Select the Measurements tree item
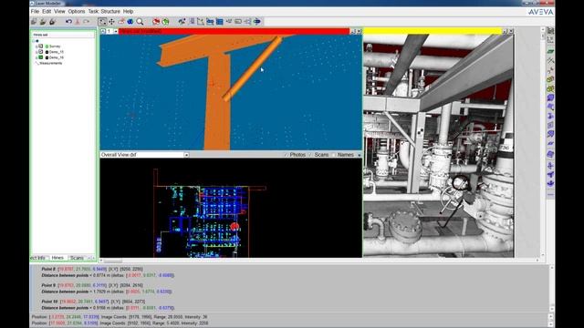Image resolution: width=584 pixels, height=328 pixels. (x=51, y=63)
